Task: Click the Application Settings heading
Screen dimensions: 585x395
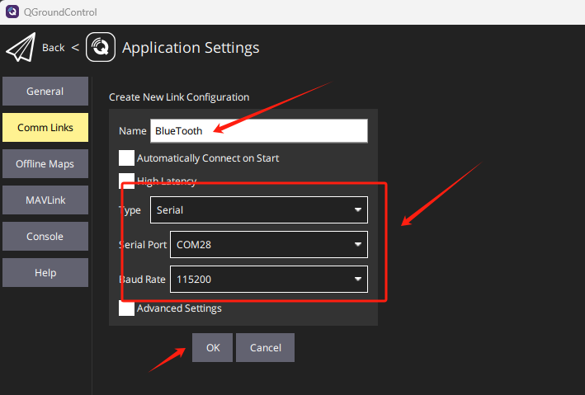Action: (x=191, y=48)
